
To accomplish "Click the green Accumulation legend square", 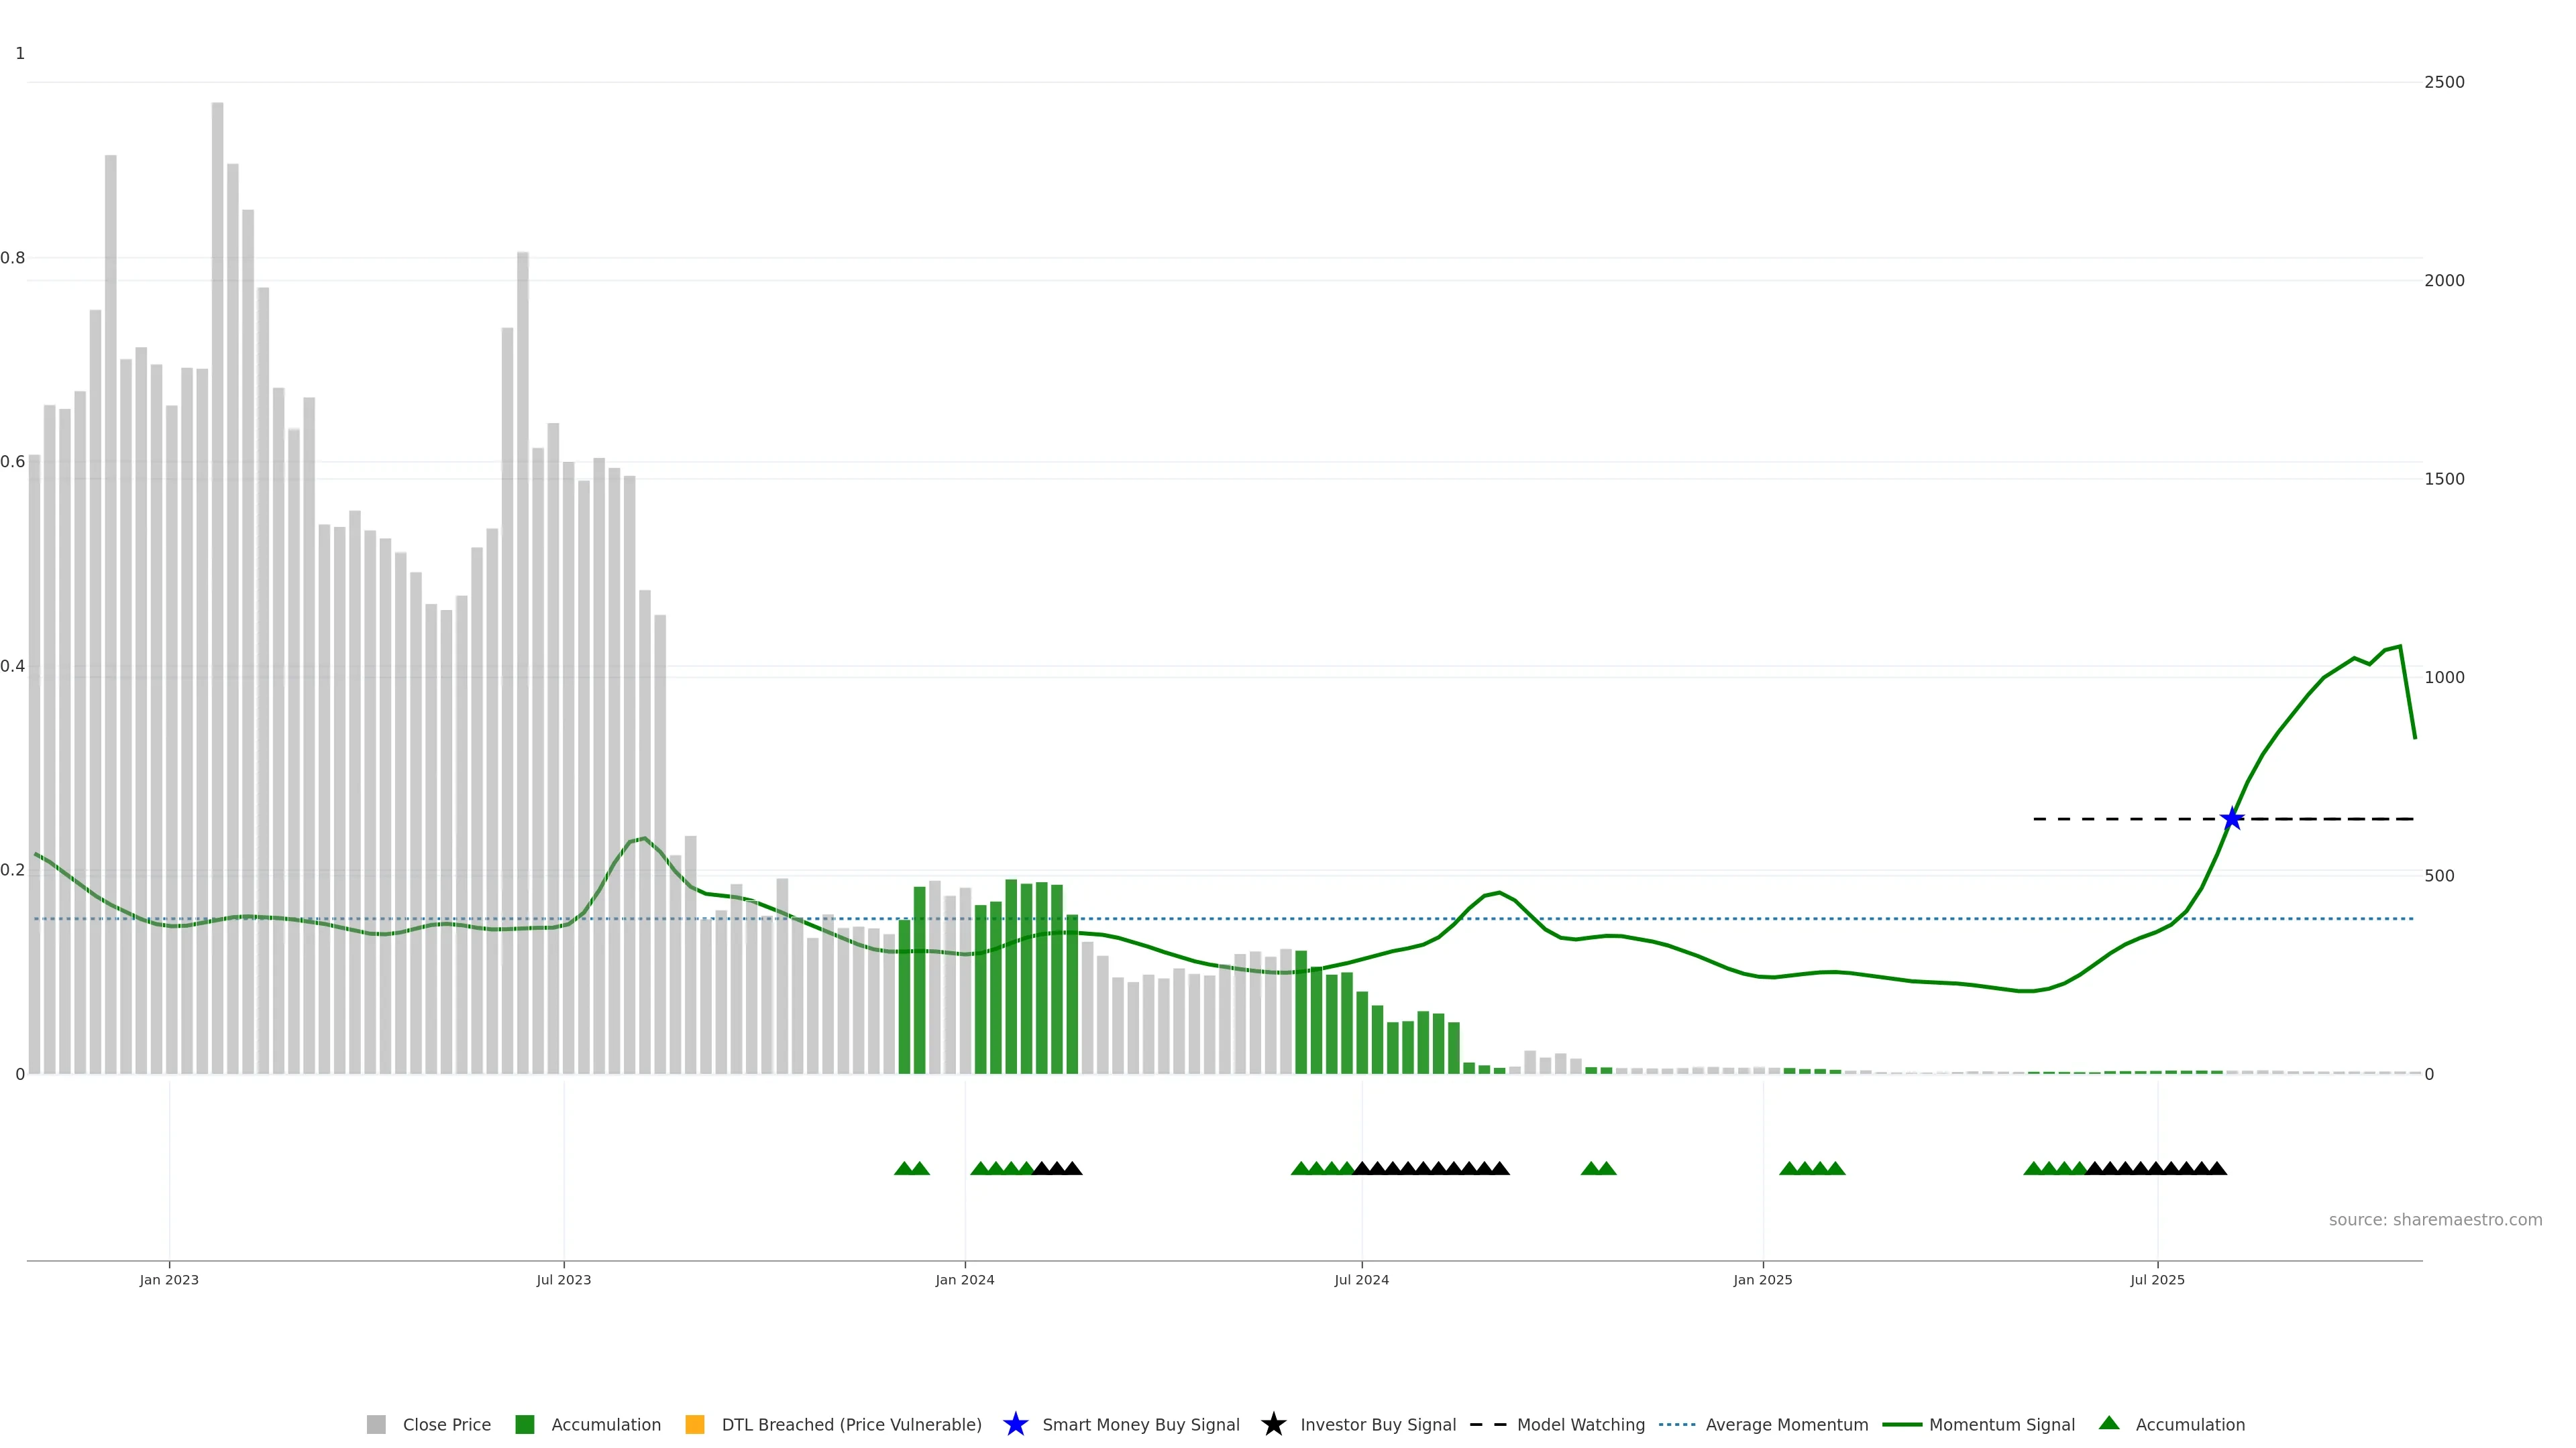I will click(524, 1424).
